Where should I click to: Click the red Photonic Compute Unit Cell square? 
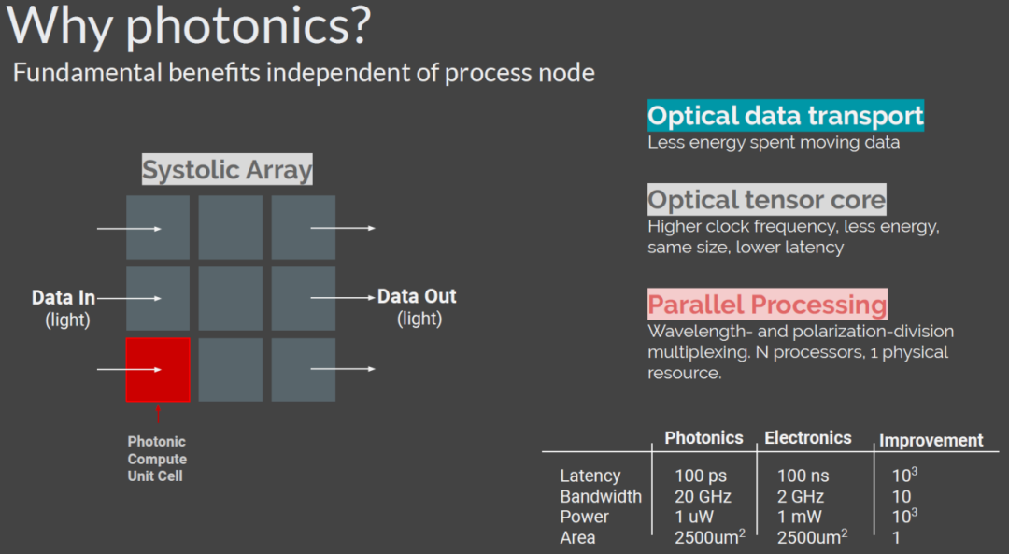point(158,369)
